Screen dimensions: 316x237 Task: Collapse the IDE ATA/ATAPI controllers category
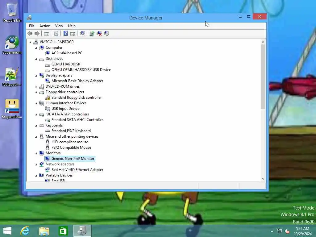[36, 114]
